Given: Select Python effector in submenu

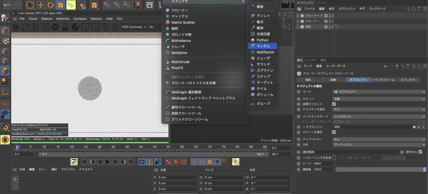Looking at the screenshot, I should tap(262, 40).
